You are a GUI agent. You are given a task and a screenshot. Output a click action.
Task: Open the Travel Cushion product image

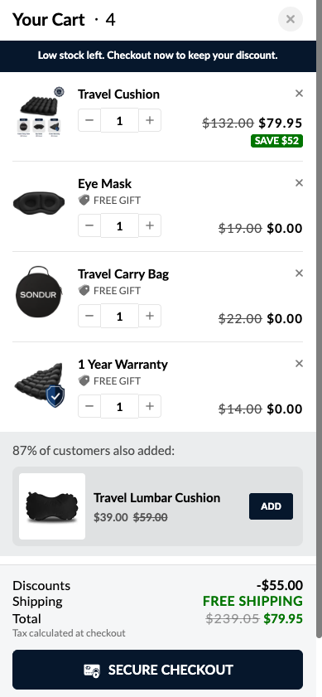39,112
